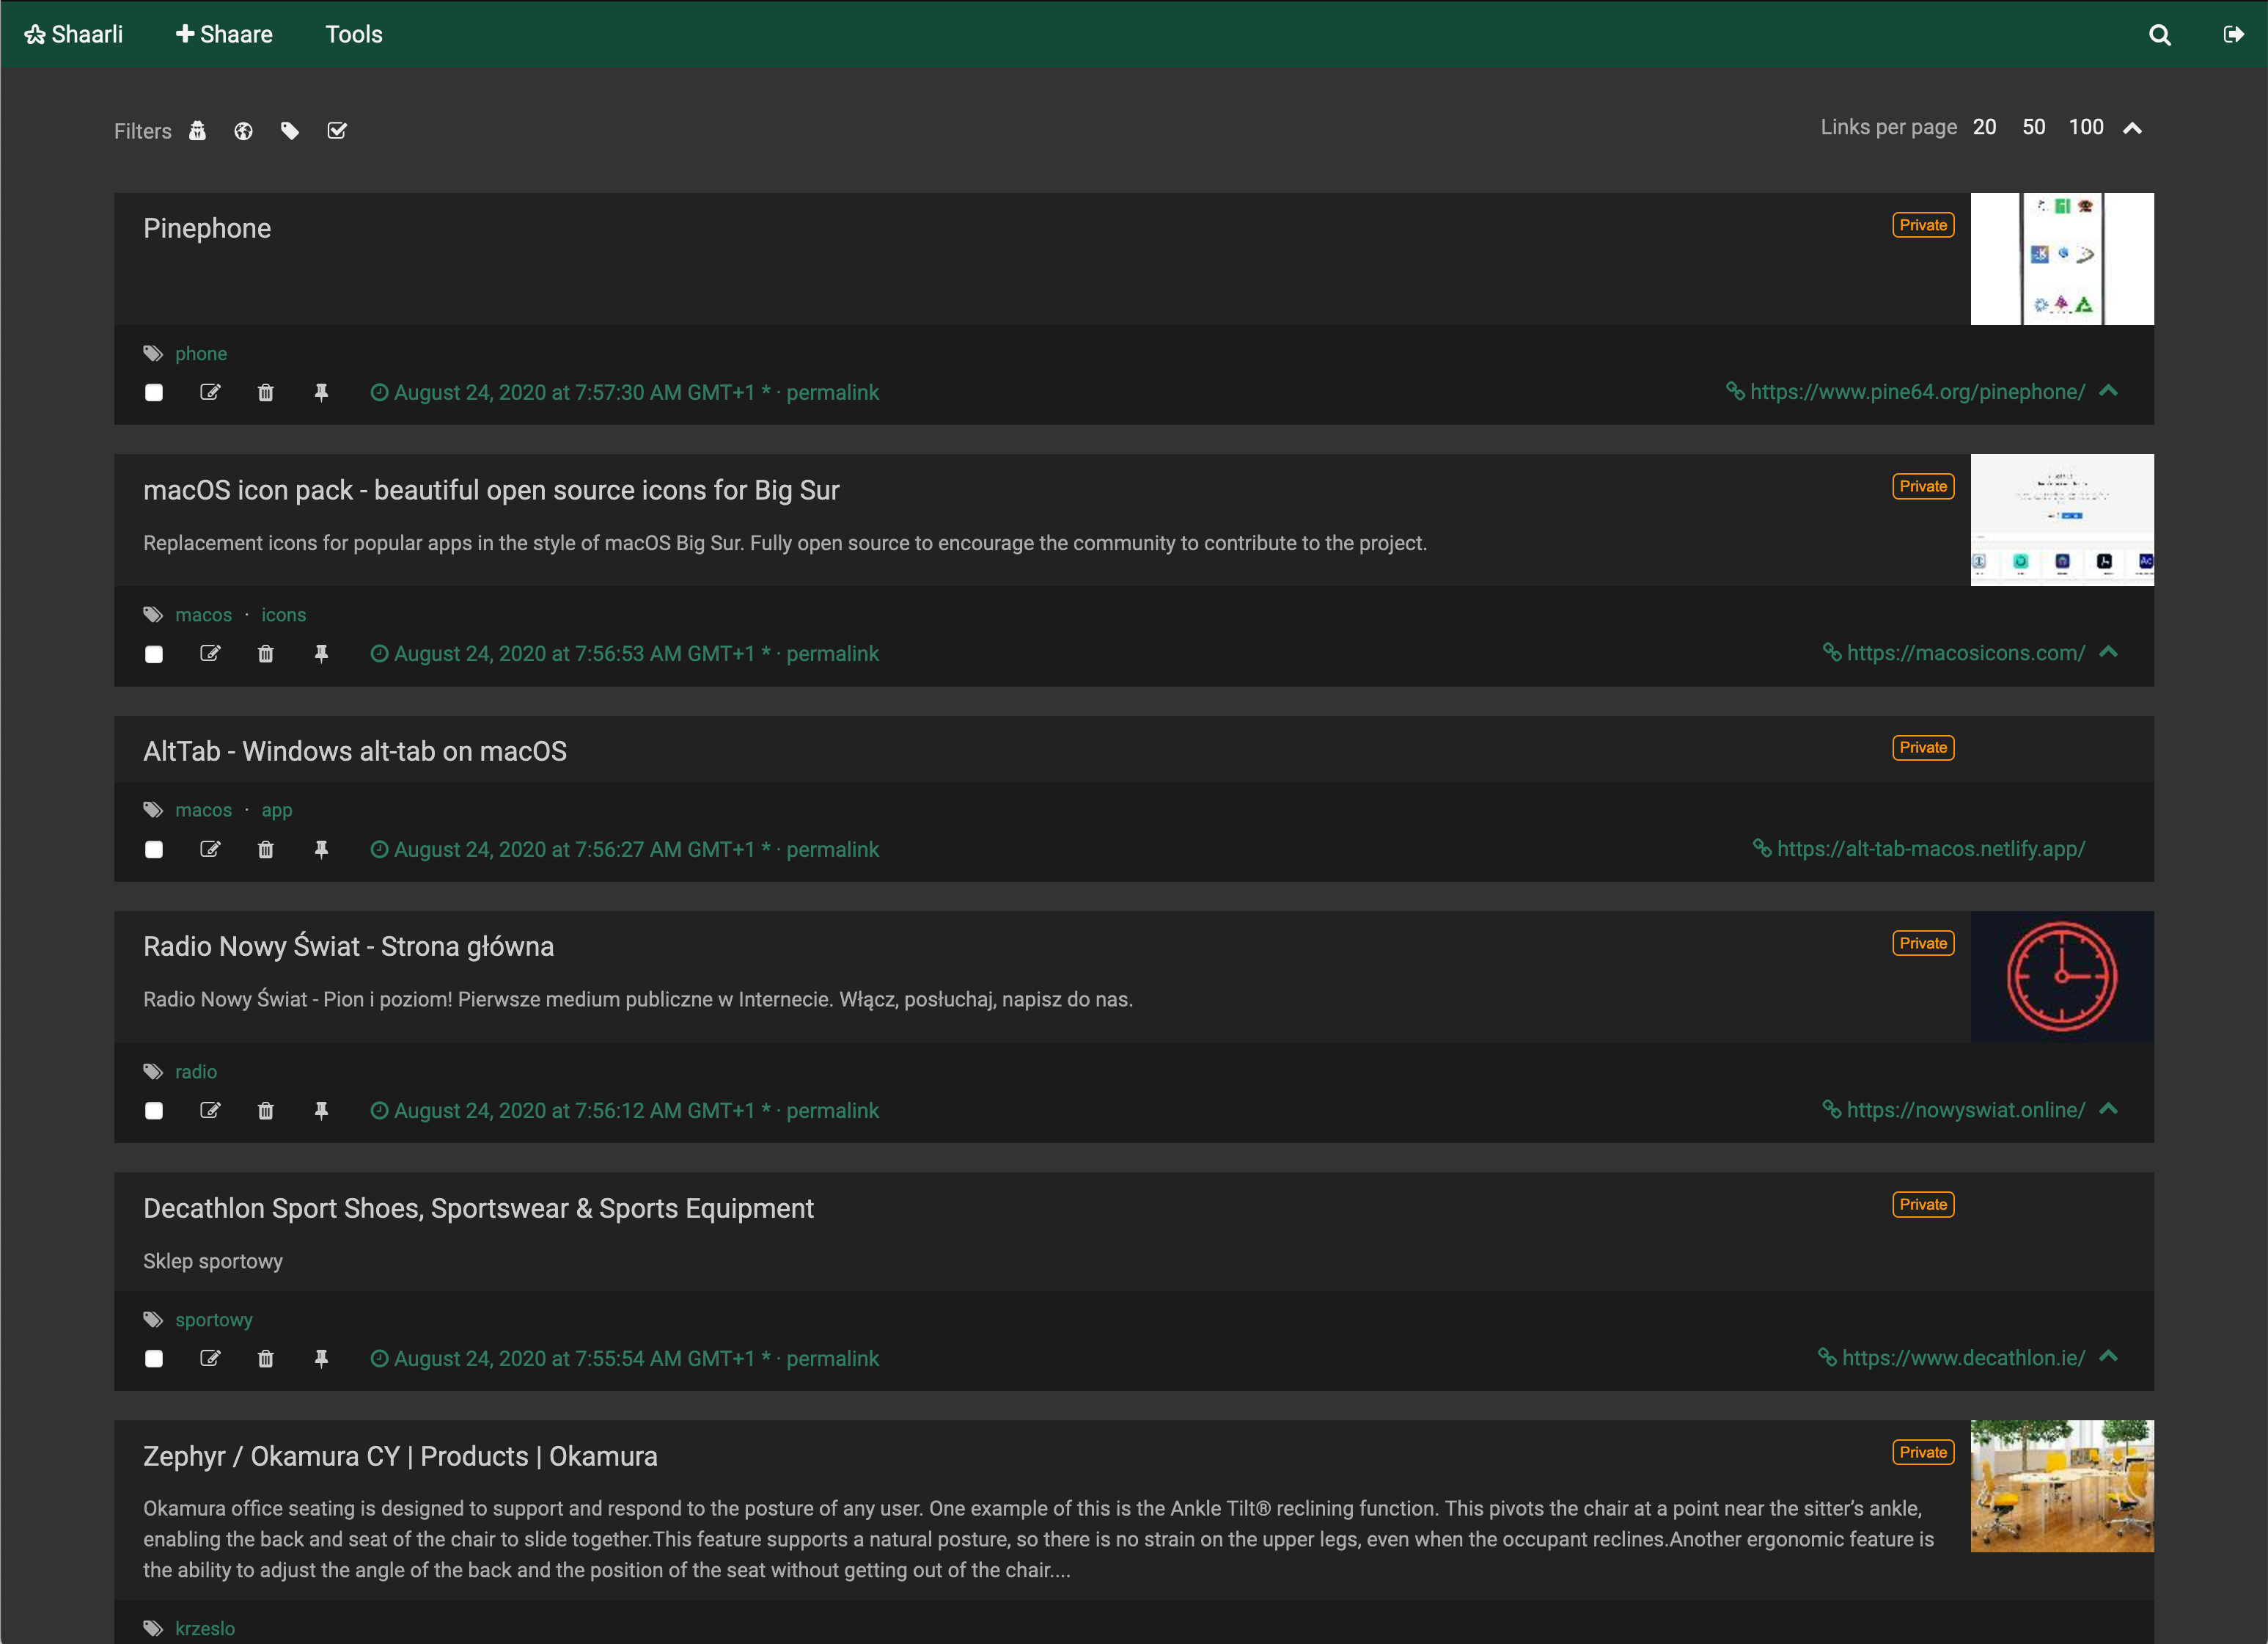The width and height of the screenshot is (2268, 1644).
Task: Collapse the macOS icon pack entry chevron
Action: coord(2109,652)
